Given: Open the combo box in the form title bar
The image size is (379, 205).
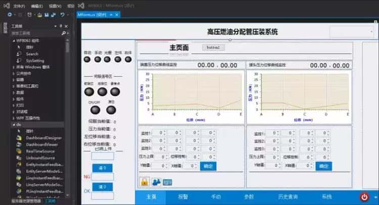Looking at the screenshot, I should (351, 32).
